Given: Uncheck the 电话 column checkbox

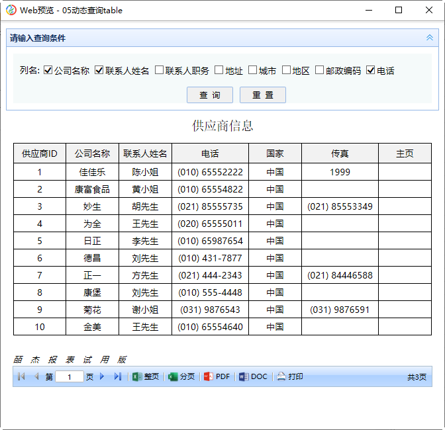Looking at the screenshot, I should click(371, 70).
